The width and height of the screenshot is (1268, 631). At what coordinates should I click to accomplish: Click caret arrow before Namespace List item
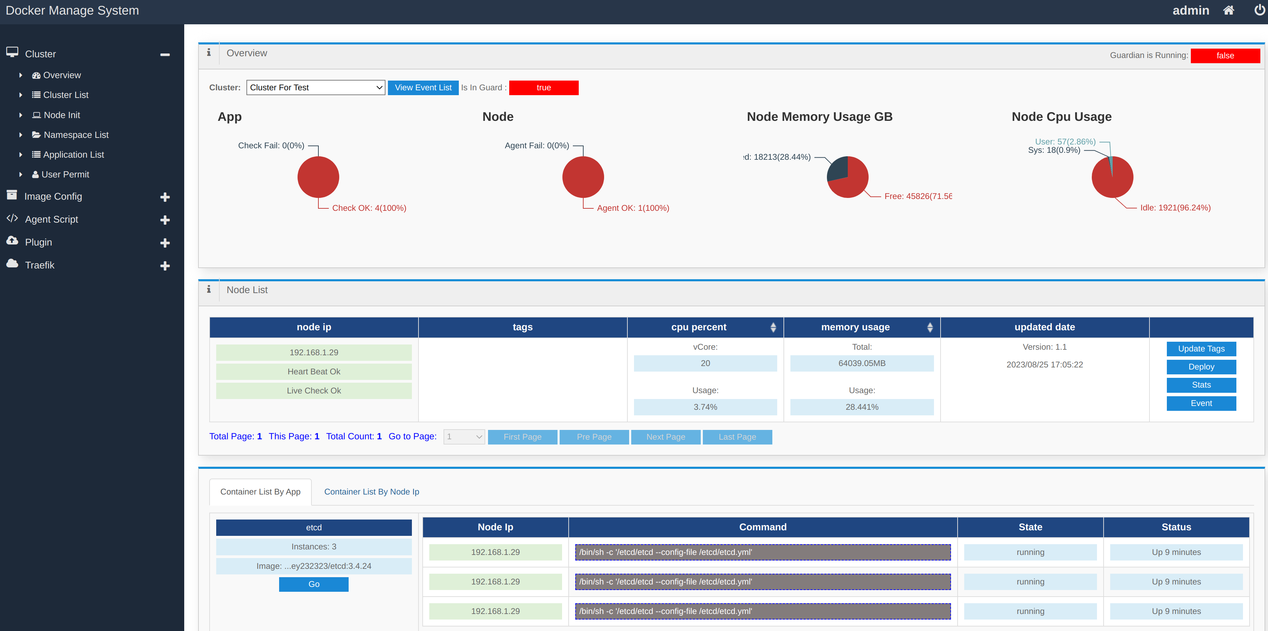click(x=20, y=135)
